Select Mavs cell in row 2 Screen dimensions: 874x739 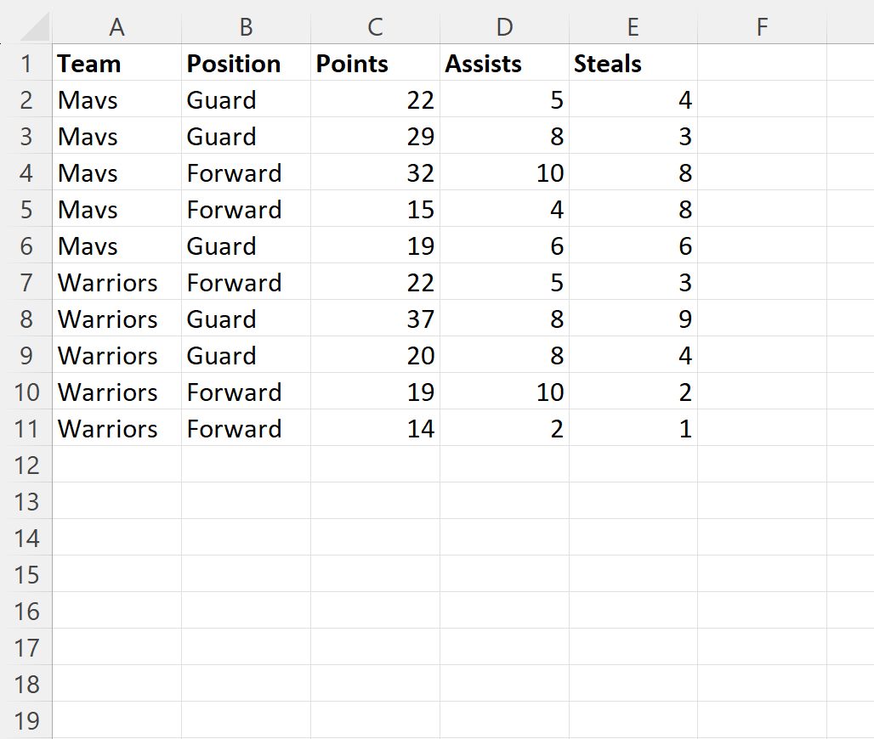coord(117,99)
